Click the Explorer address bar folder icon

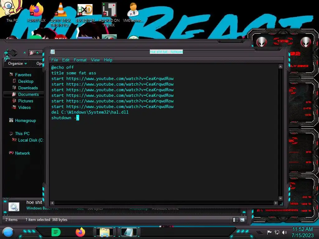(x=32, y=53)
